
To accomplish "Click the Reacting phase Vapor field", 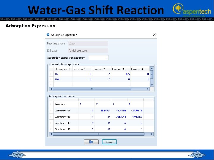I will (x=88, y=43).
